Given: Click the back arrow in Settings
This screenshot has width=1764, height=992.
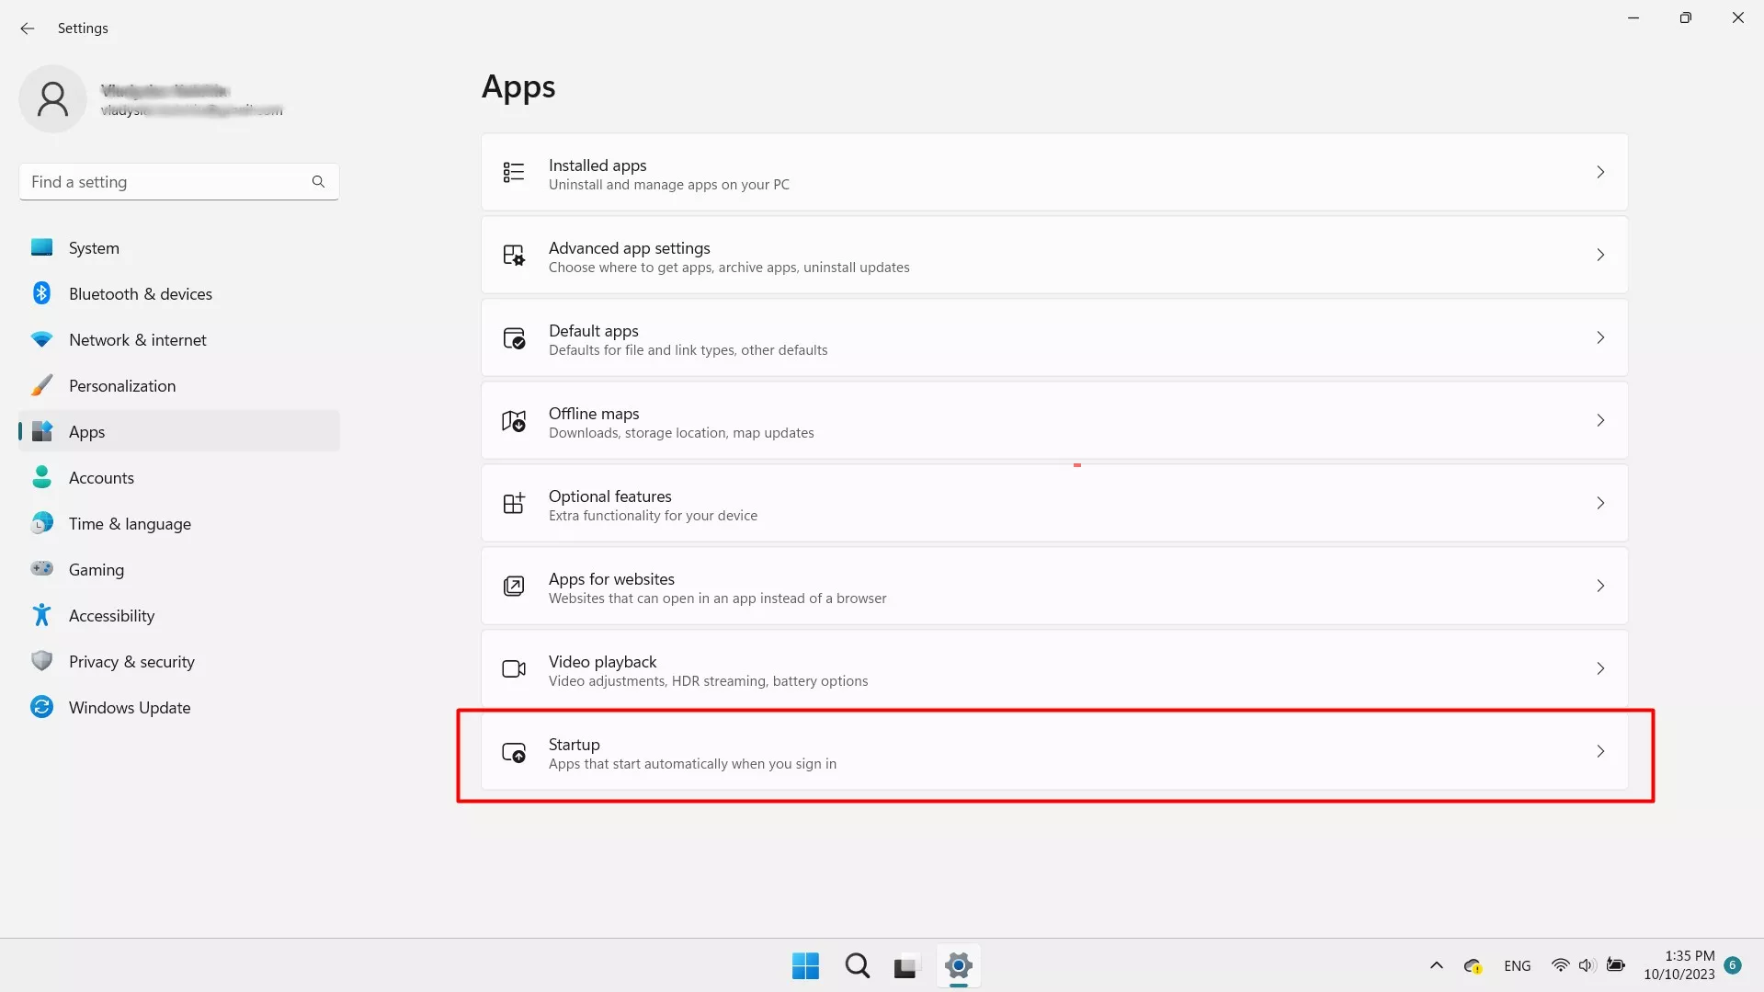Looking at the screenshot, I should tap(28, 29).
